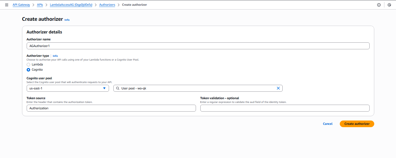The image size is (396, 158).
Task: Clear the selected user pool with X
Action: pyautogui.click(x=278, y=88)
